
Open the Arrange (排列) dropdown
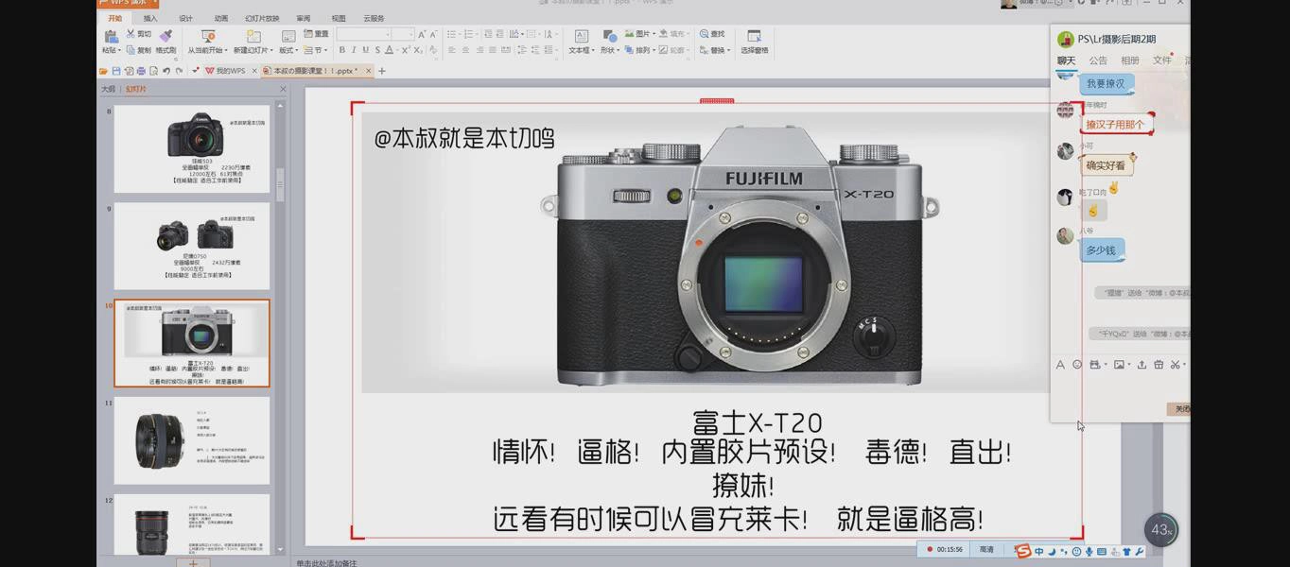tap(640, 50)
